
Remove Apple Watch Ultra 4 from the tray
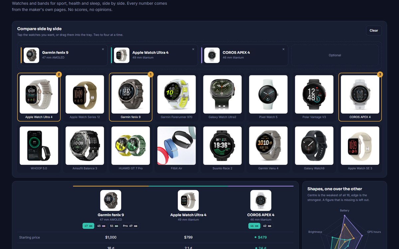click(193, 49)
